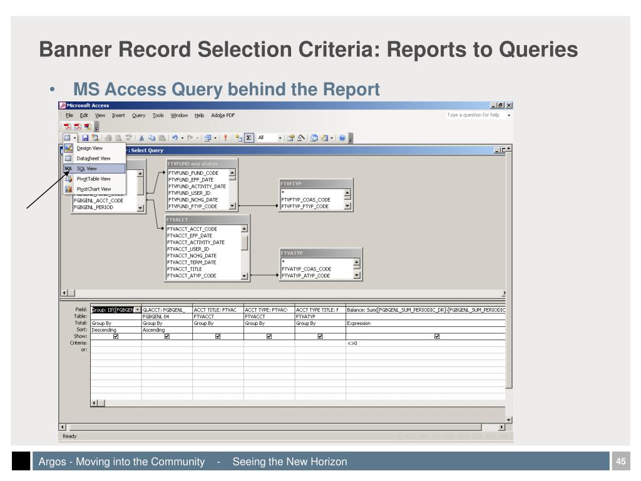Open Microsoft Access Help icon
Screen dimensions: 641x481
[x=342, y=138]
